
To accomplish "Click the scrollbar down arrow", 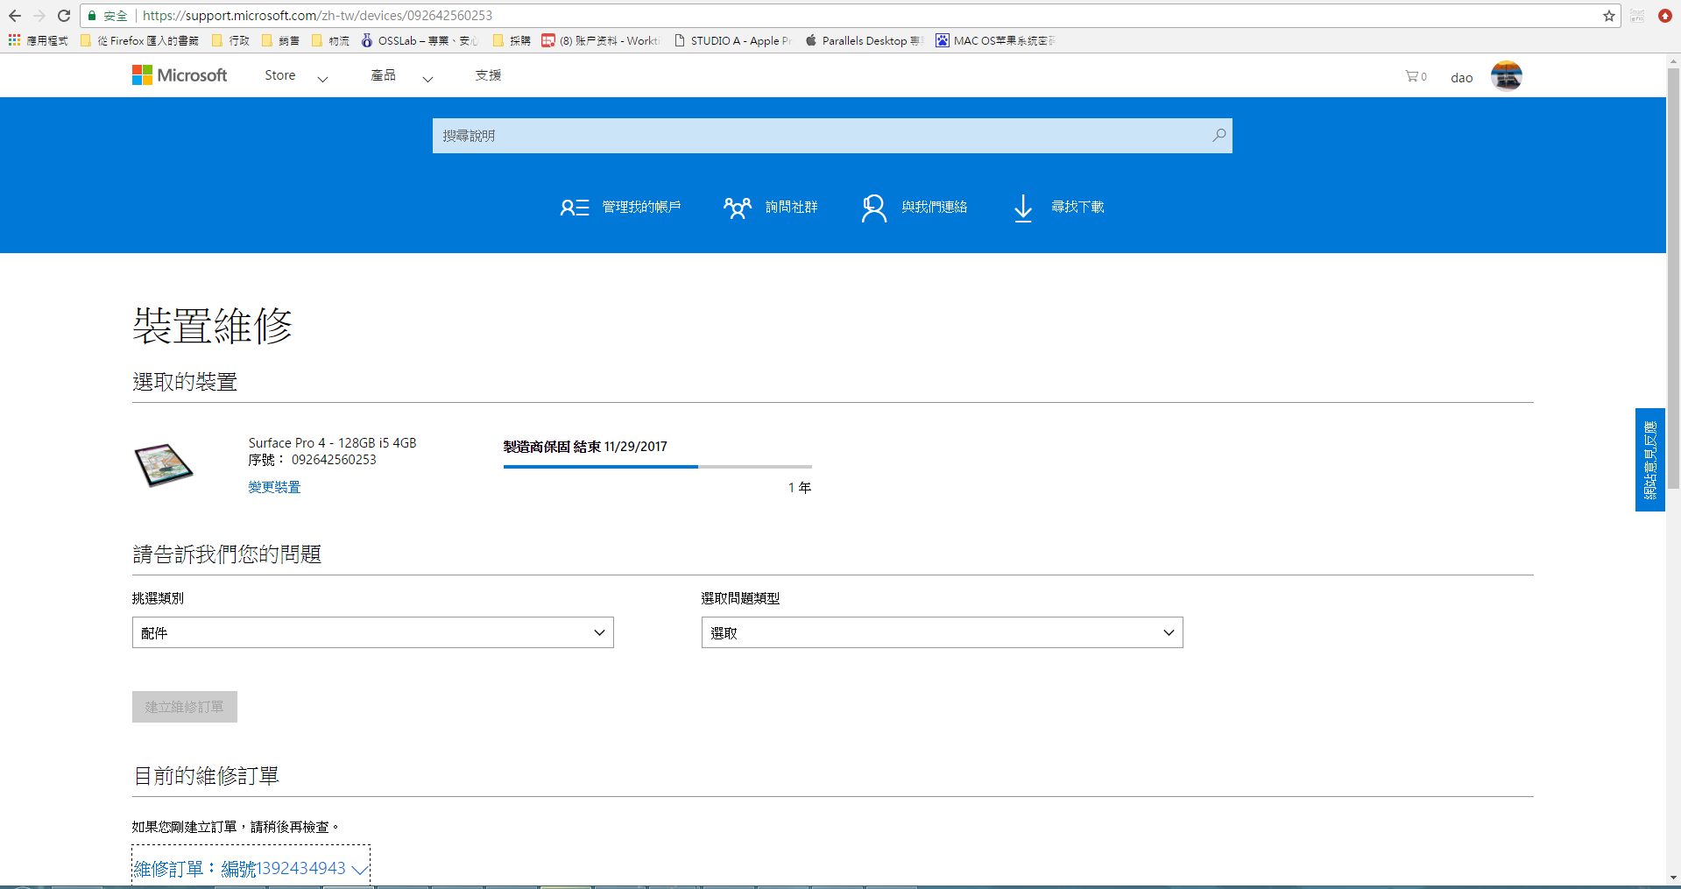I will pos(1673,878).
